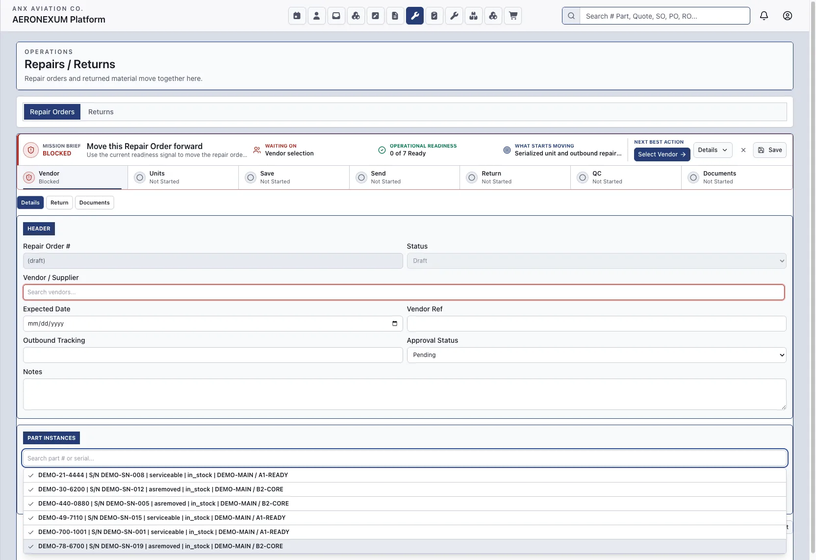Click the Repair Order # draft field
Viewport: 816px width, 560px height.
tap(213, 261)
